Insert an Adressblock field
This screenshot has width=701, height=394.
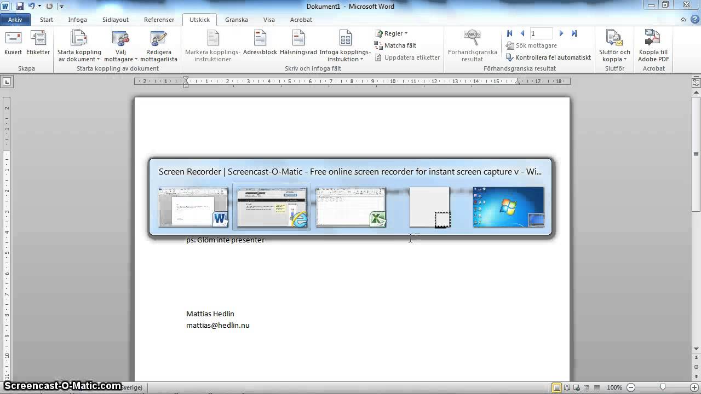click(260, 43)
